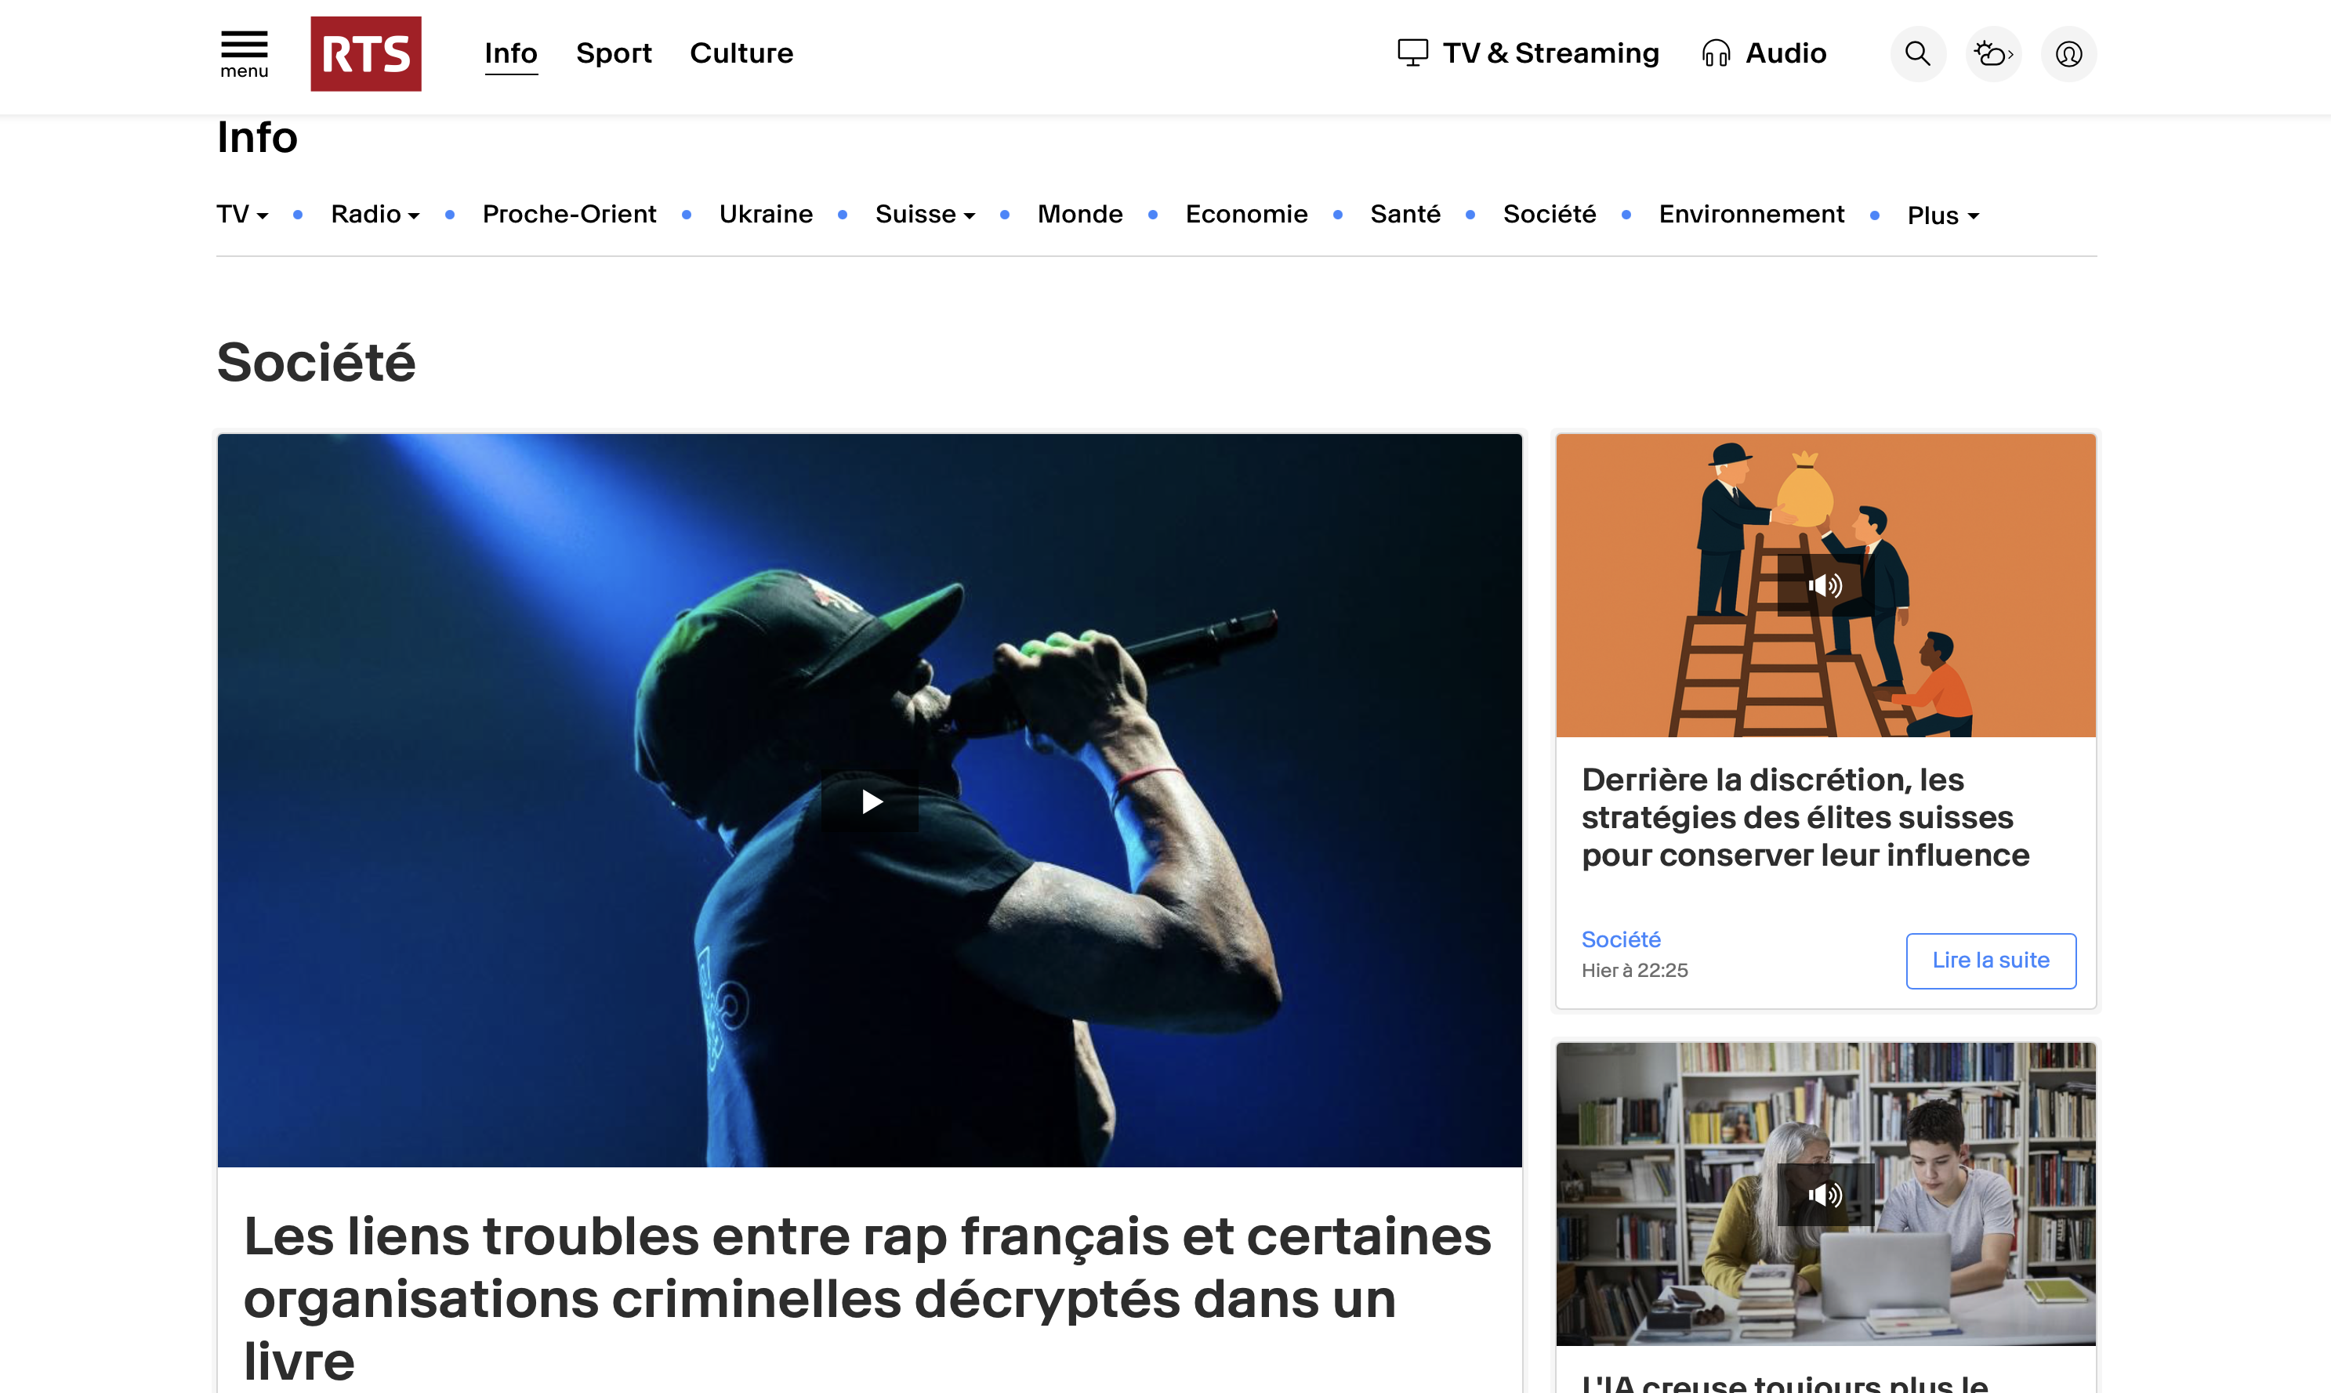Image resolution: width=2331 pixels, height=1393 pixels.
Task: Open the hamburger menu icon
Action: pos(244,54)
